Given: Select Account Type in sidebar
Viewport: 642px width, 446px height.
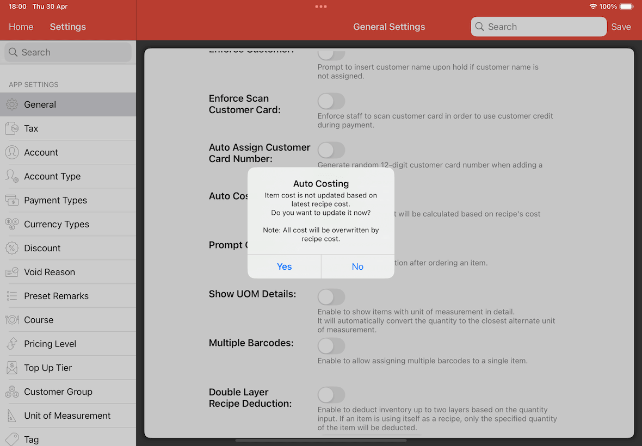Looking at the screenshot, I should tap(68, 176).
